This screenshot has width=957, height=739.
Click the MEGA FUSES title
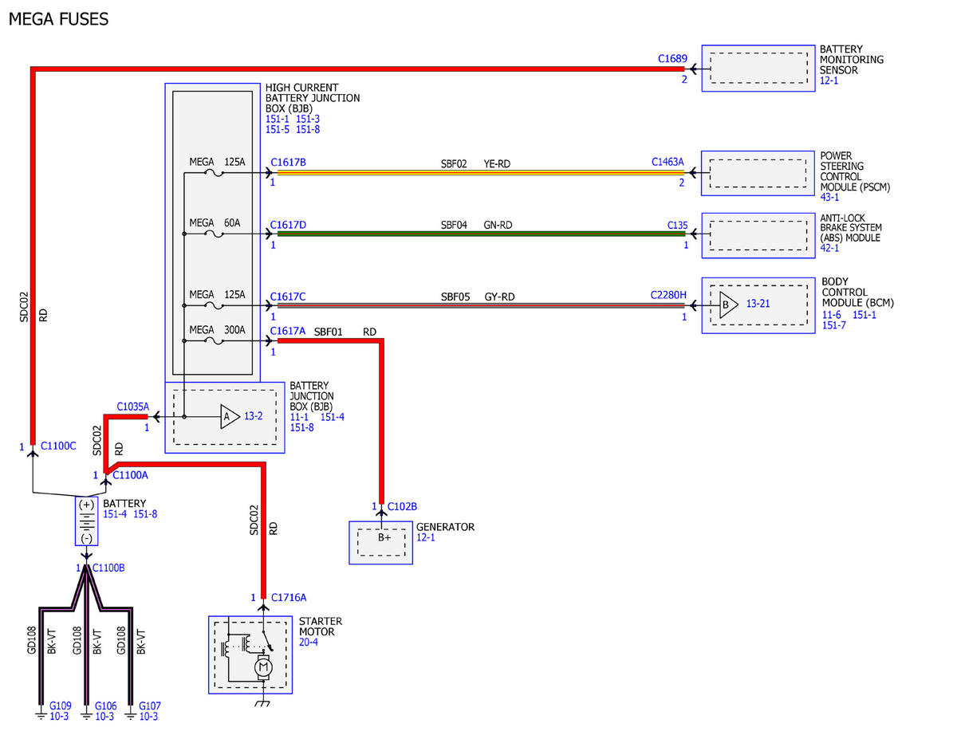tap(58, 18)
